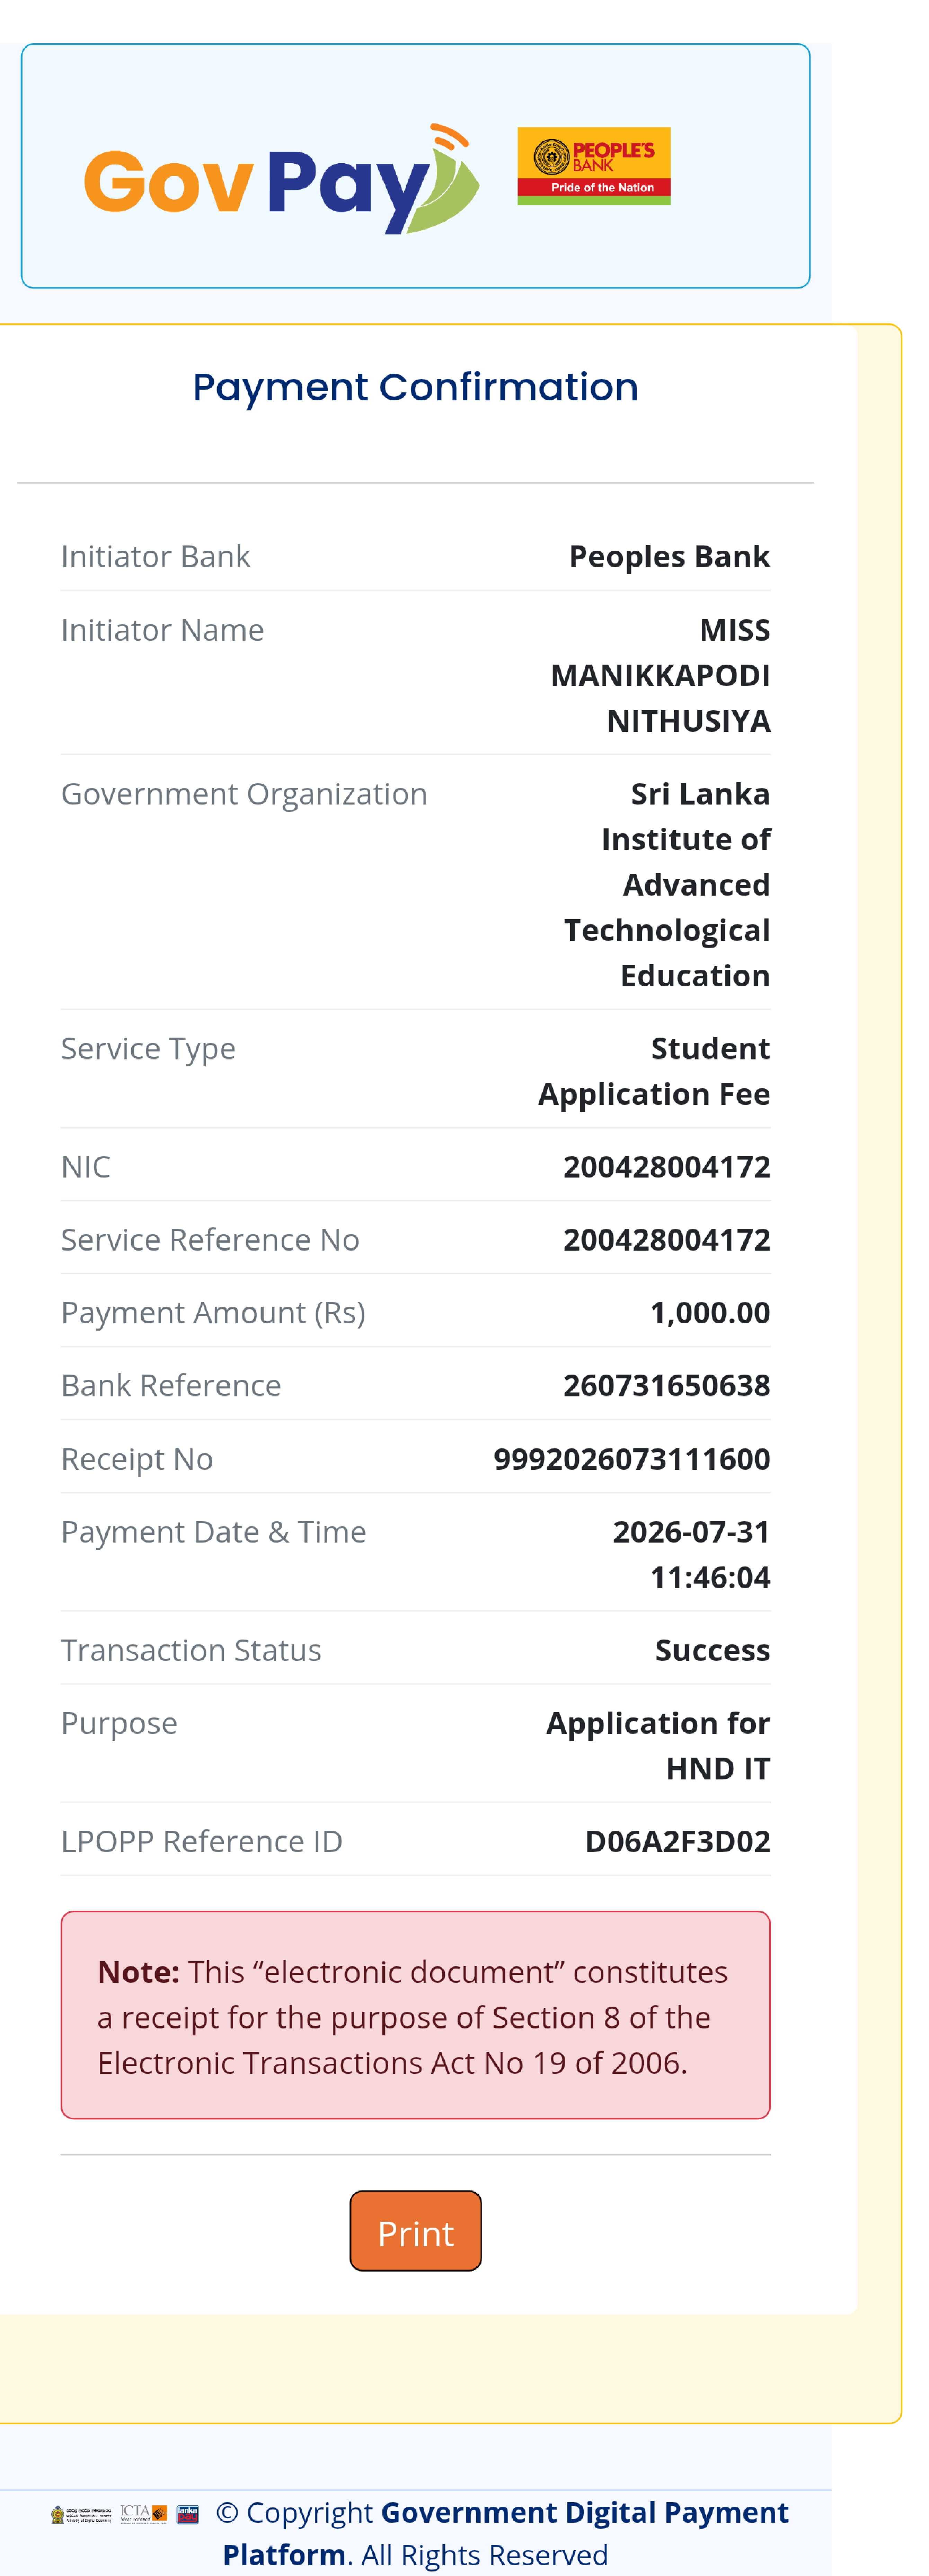Select the LPOPP Reference ID value D06A2F3D02
Viewport: 929px width, 2576px height.
coord(677,1841)
